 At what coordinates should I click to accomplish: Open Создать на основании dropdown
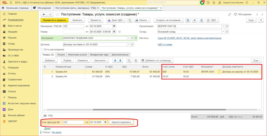tap(169, 20)
